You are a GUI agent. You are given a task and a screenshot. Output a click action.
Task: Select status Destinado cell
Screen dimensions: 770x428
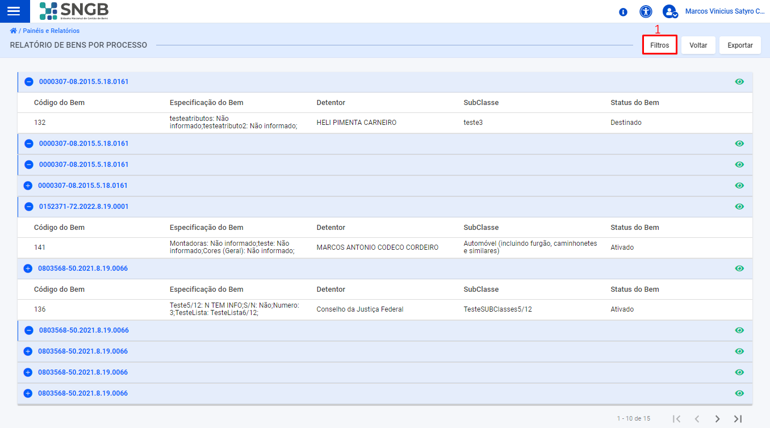(x=626, y=123)
